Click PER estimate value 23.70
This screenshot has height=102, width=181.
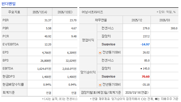(73, 20)
